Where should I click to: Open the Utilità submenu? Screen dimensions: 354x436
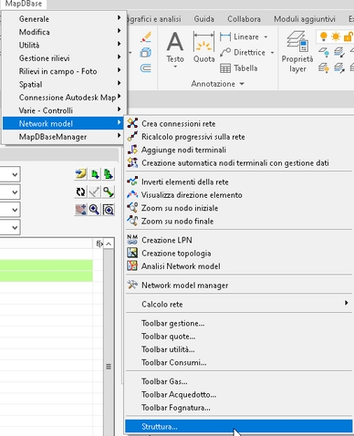click(64, 45)
